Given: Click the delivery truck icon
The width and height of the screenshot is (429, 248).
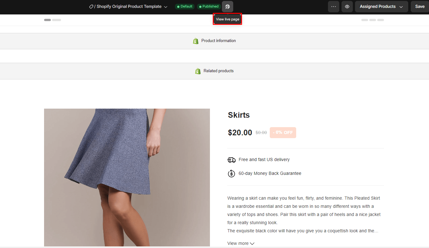Looking at the screenshot, I should tap(231, 160).
